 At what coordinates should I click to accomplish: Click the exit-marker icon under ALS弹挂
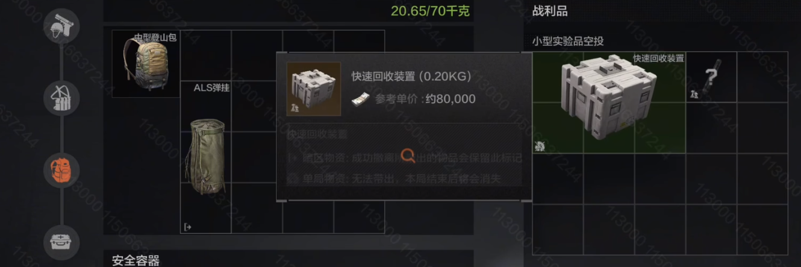click(187, 227)
